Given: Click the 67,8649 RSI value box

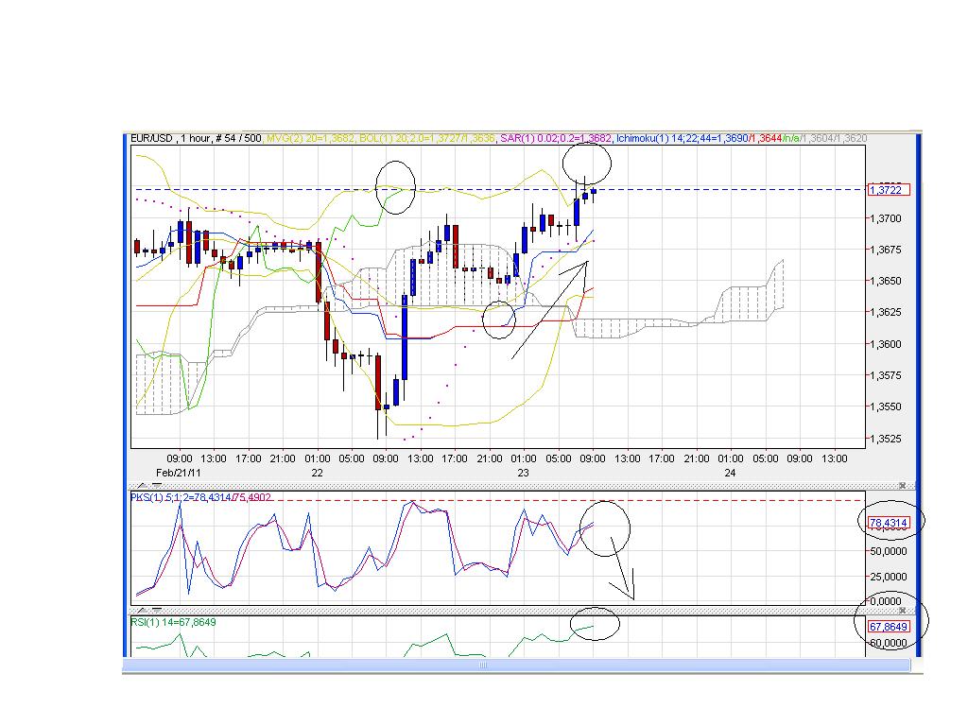Looking at the screenshot, I should point(889,627).
